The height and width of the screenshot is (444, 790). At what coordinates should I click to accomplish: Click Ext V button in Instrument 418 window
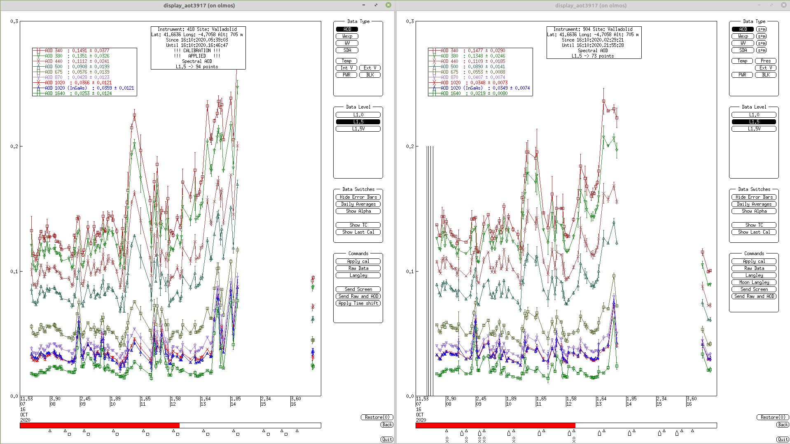[370, 68]
